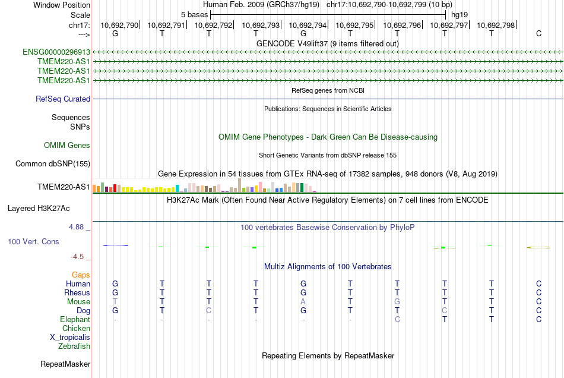Click the 10,692,798 ruler position label
564x378 pixels.
pos(496,25)
